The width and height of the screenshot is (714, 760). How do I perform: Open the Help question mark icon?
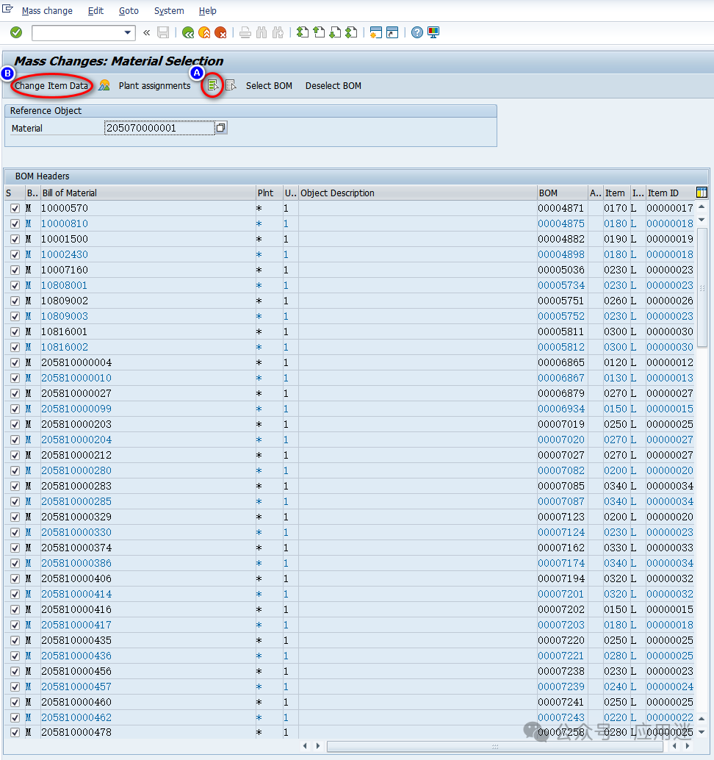coord(417,32)
